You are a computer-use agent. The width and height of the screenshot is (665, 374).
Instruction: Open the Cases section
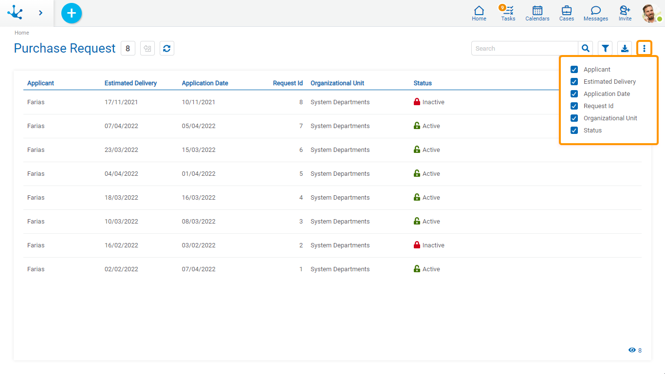pyautogui.click(x=567, y=13)
